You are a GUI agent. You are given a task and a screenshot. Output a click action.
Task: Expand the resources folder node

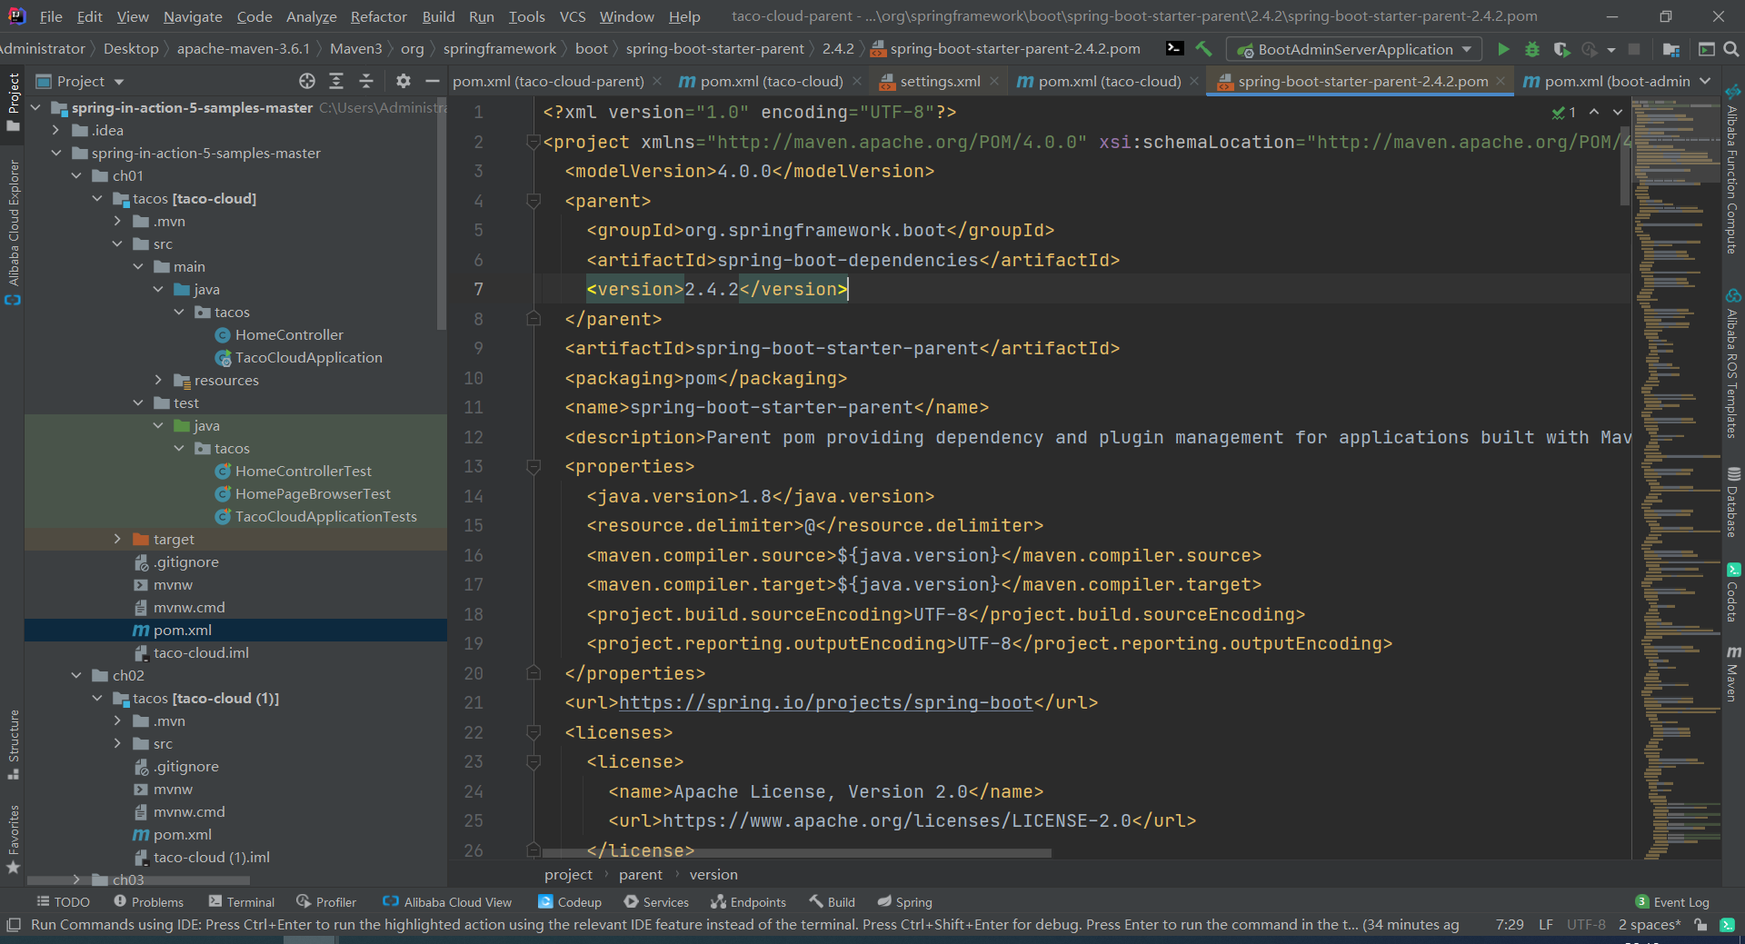click(158, 380)
